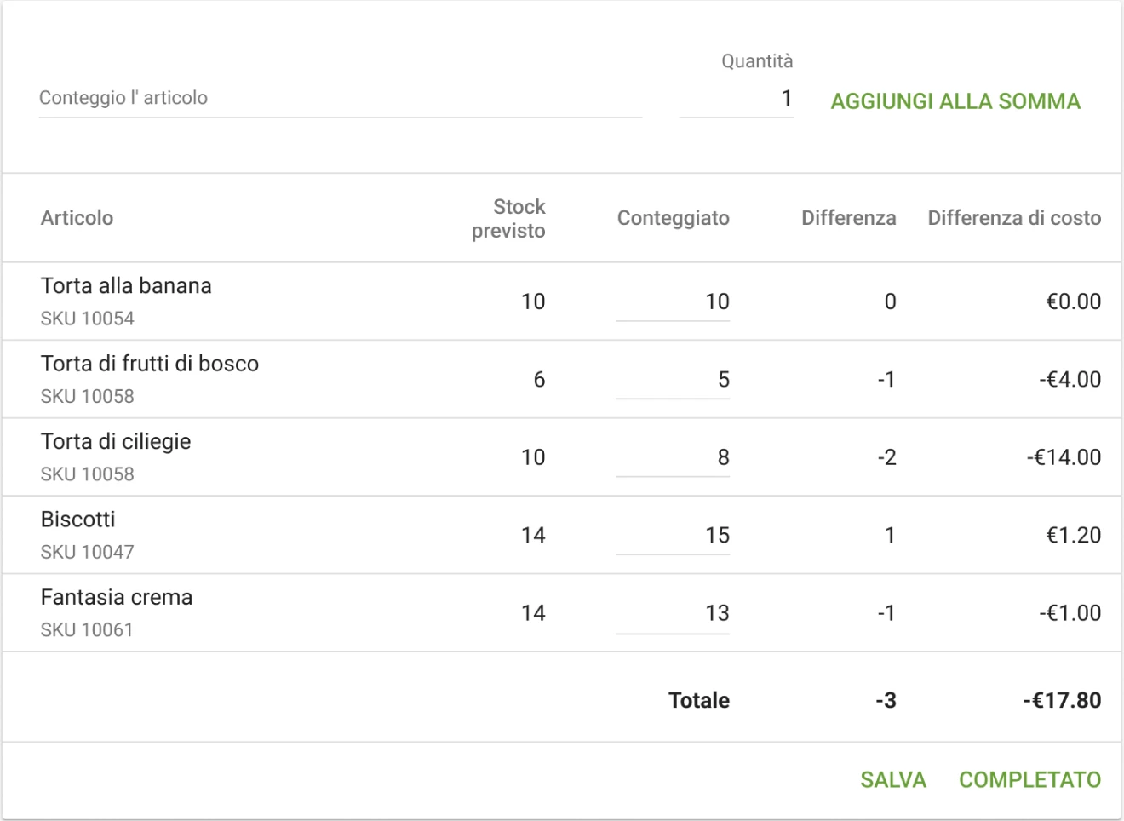Screen dimensions: 1124x821
Task: Edit counted value for Torta alla banana
Action: point(673,301)
